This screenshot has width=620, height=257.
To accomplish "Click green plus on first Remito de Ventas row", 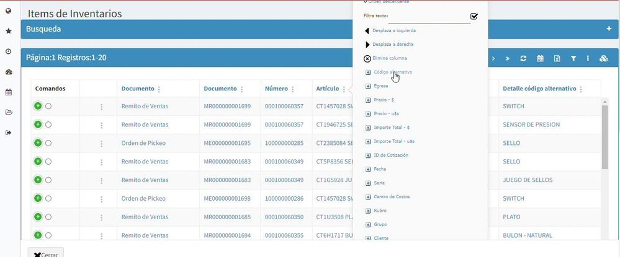I will 38,106.
